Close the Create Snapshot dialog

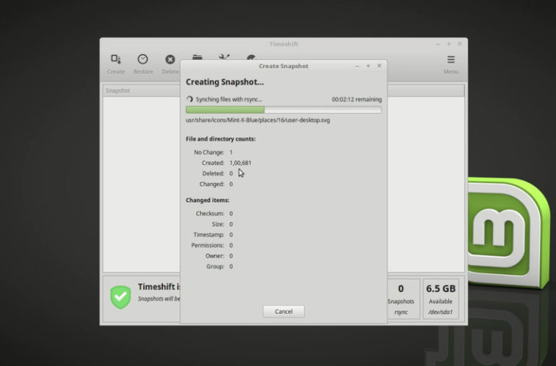(379, 66)
